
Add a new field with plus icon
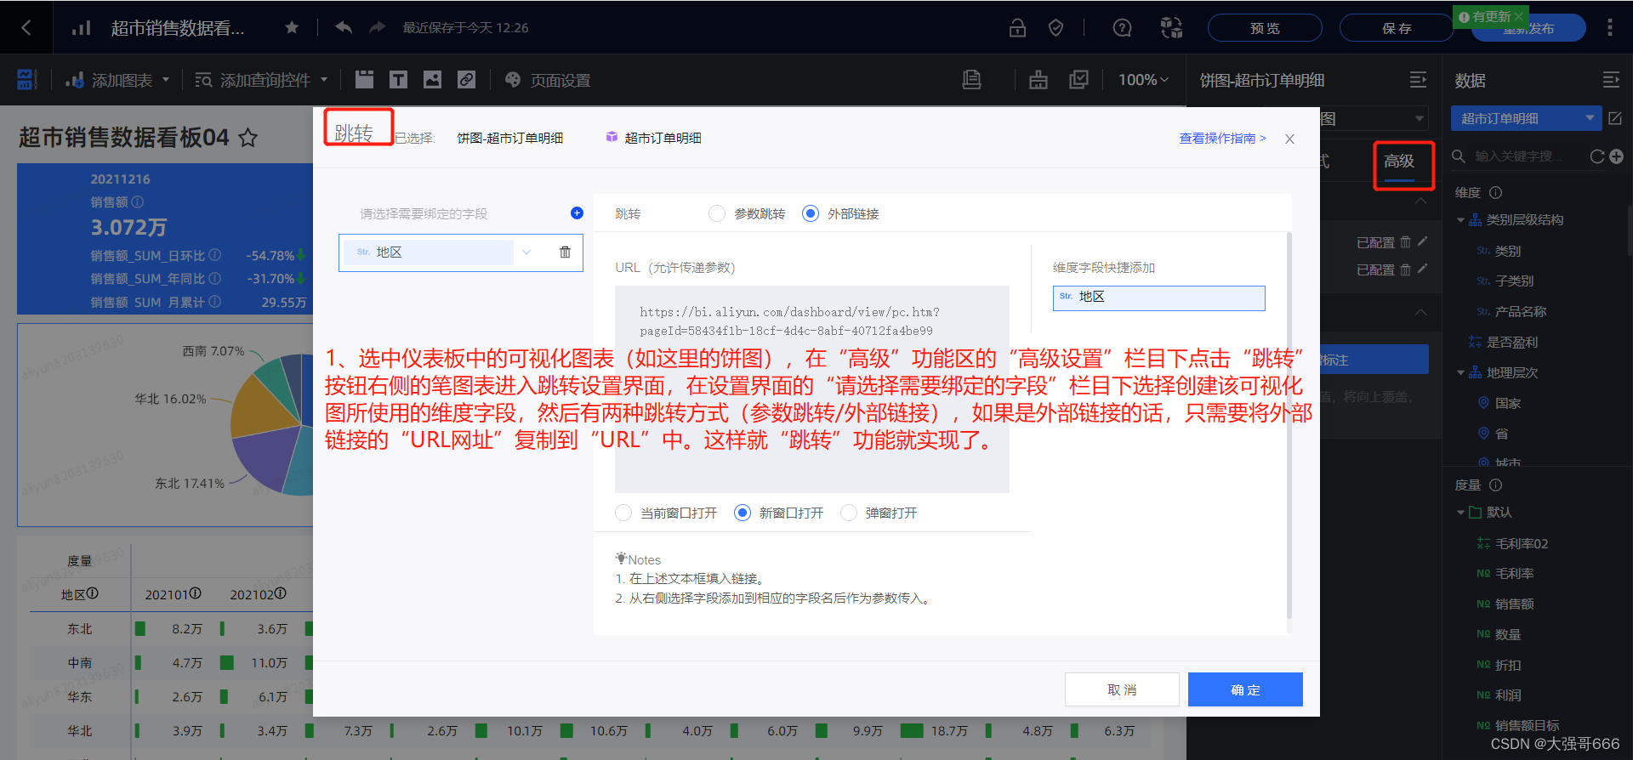pyautogui.click(x=1616, y=156)
